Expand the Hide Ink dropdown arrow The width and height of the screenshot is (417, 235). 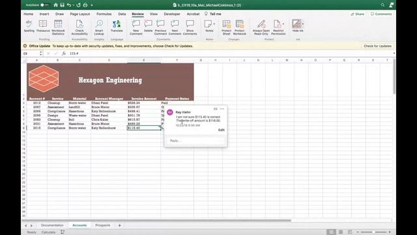302,24
